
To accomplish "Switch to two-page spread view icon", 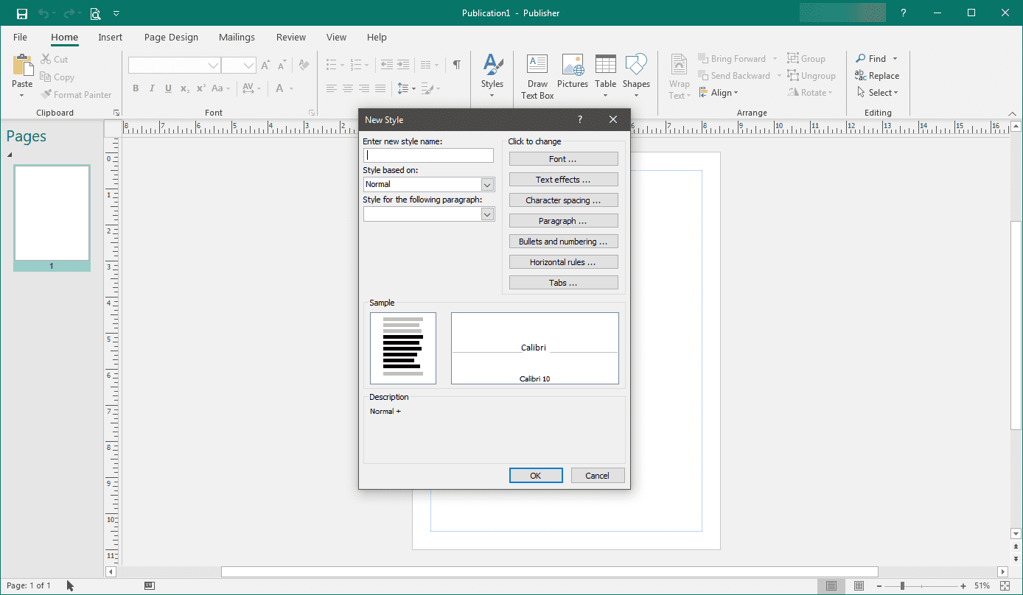I will 859,585.
